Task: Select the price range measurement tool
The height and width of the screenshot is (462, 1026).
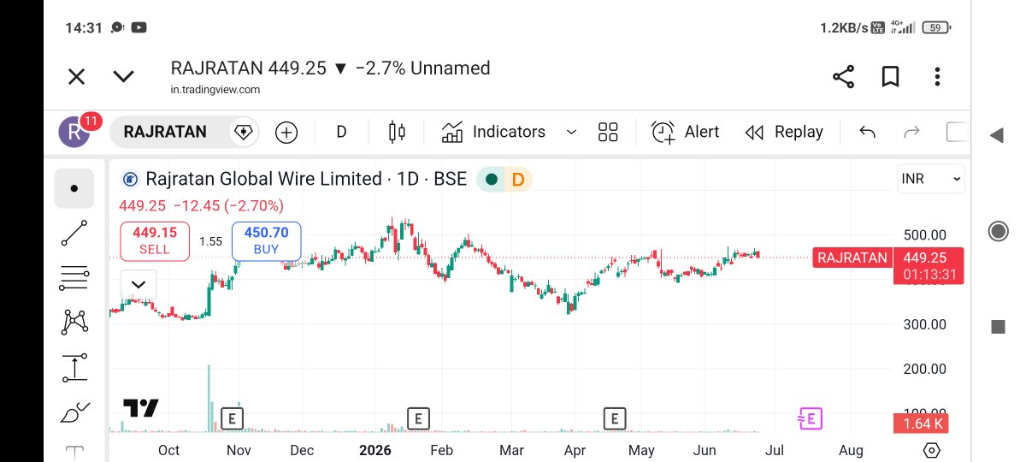Action: 74,368
